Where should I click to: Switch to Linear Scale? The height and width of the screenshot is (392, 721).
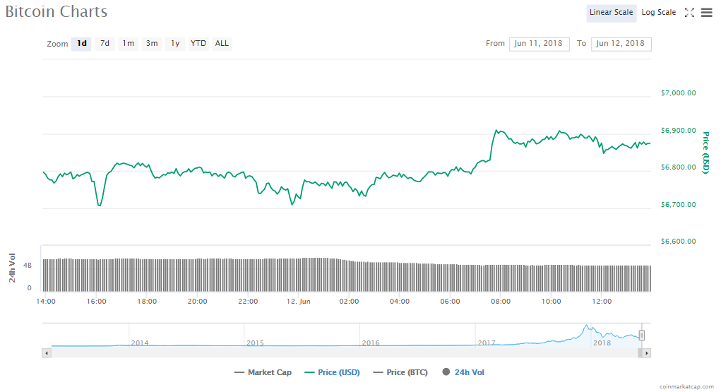point(611,12)
